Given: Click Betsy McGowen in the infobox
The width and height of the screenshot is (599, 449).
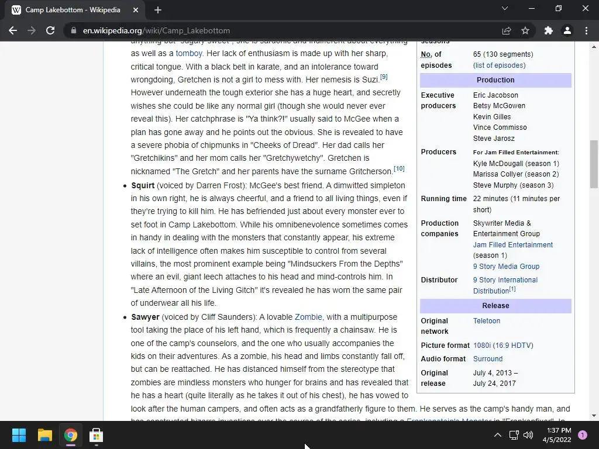Looking at the screenshot, I should click(x=499, y=106).
